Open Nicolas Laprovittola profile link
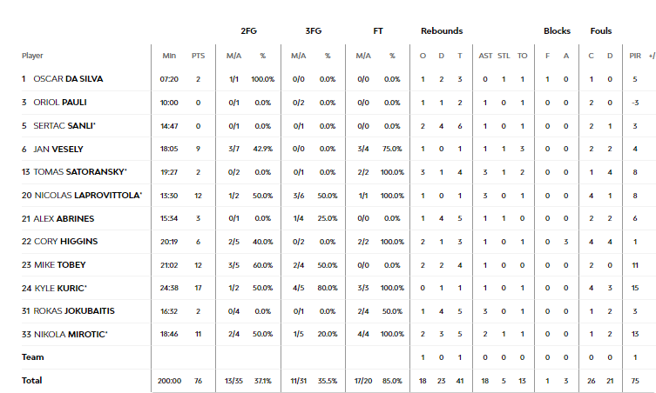Viewport: 656px width, 393px height. click(x=88, y=195)
